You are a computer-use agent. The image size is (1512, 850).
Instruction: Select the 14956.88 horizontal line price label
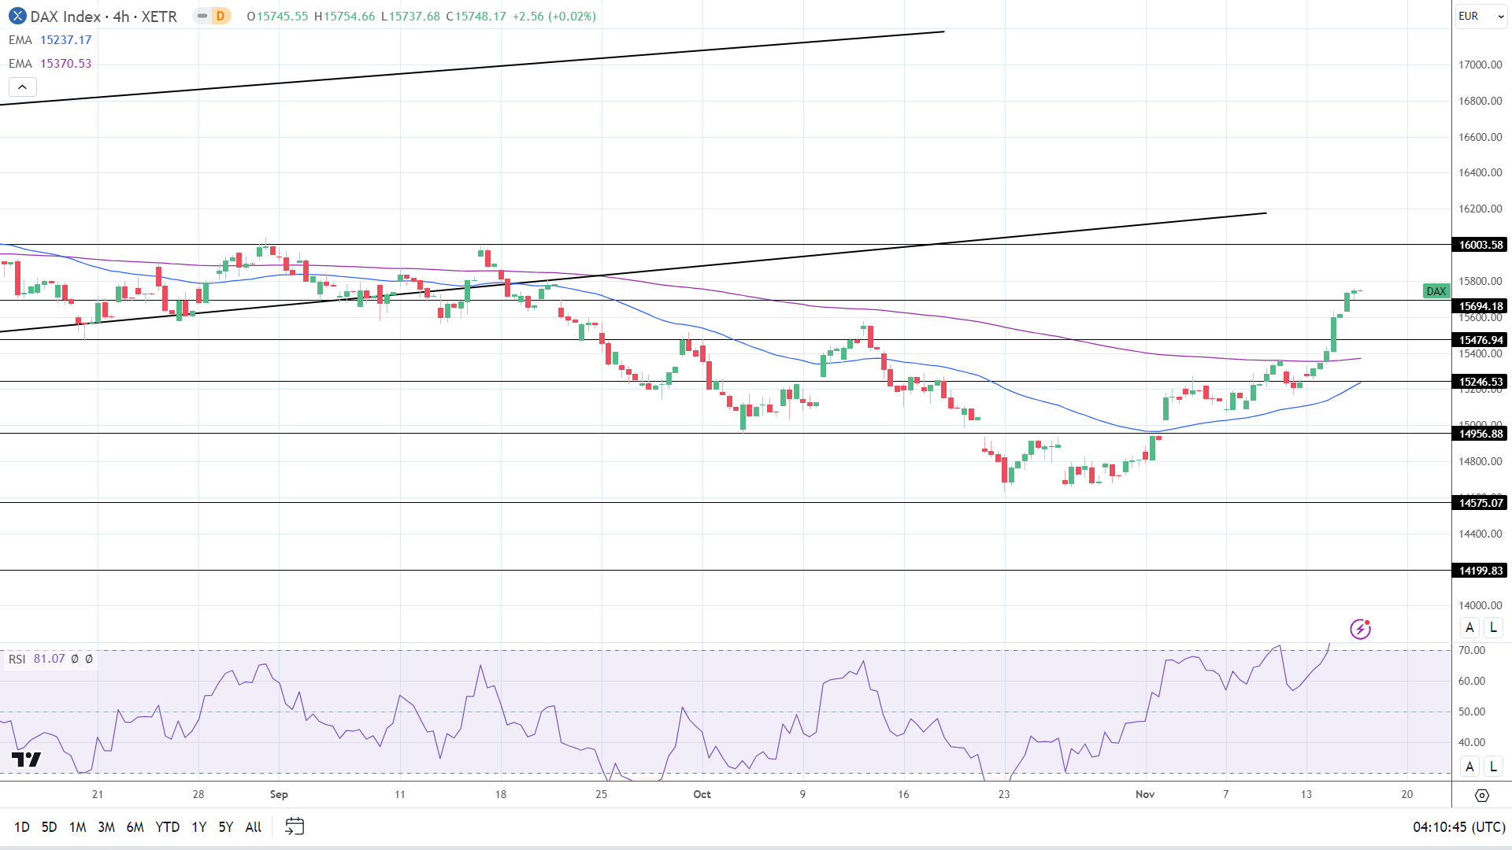1480,434
